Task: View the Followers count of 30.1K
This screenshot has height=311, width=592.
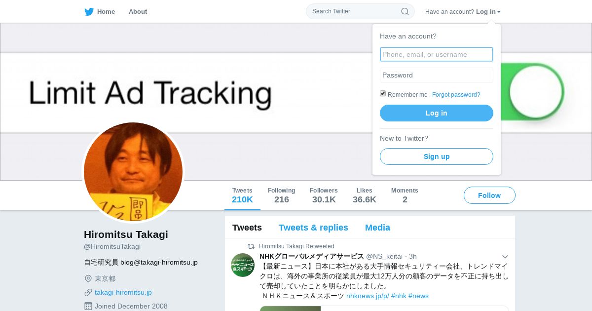Action: coord(324,195)
